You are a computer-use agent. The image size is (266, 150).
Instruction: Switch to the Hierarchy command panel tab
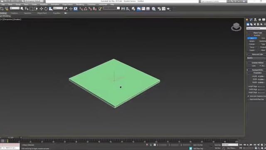255,20
